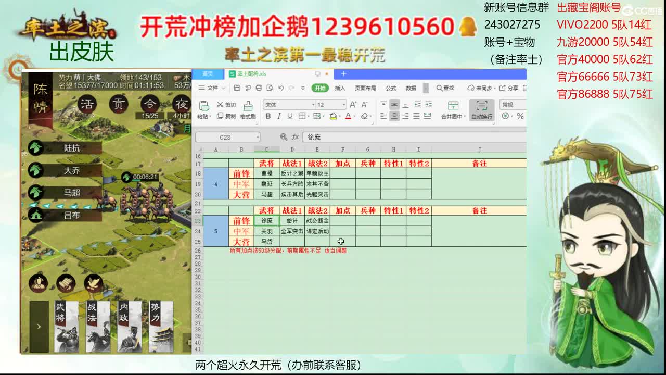Activate the format painter 格式刷

tap(248, 110)
